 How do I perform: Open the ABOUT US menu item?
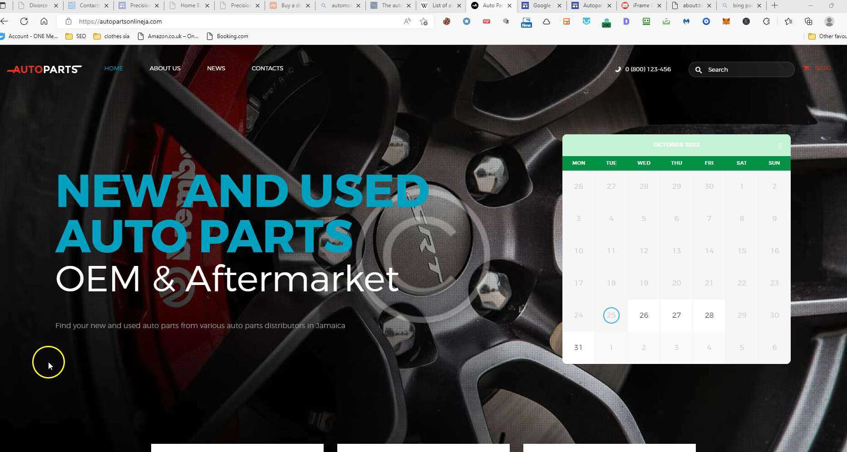point(165,69)
